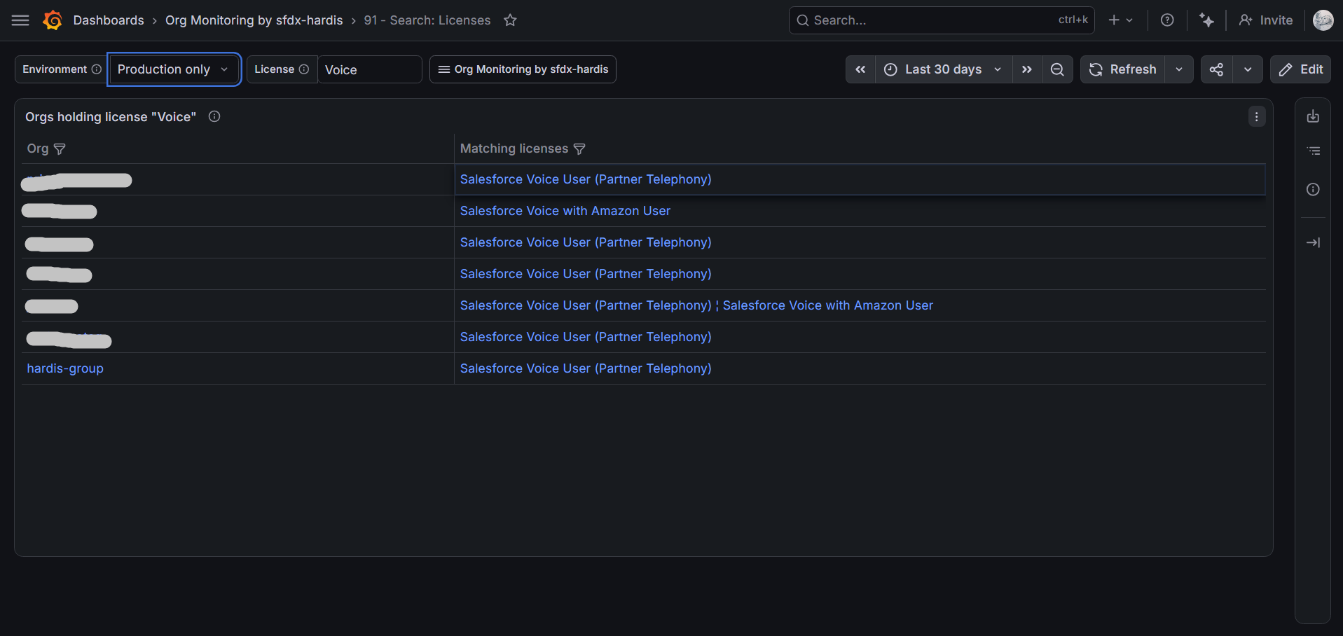Show info for Orgs holding license panel

click(x=214, y=117)
